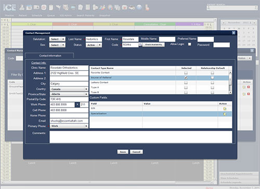Image resolution: width=260 pixels, height=189 pixels.
Task: Check Selected for Letters Contact
Action: [x=186, y=83]
